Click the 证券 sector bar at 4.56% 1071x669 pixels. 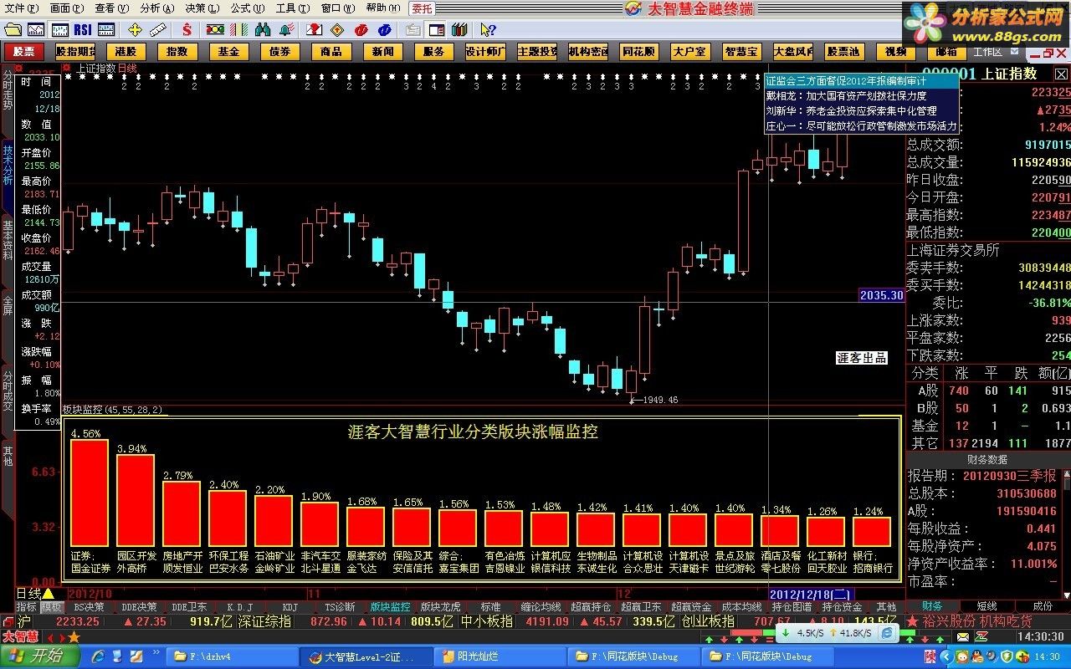90,493
